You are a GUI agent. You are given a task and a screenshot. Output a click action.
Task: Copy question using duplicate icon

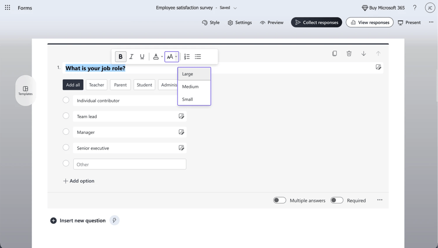[x=335, y=53]
